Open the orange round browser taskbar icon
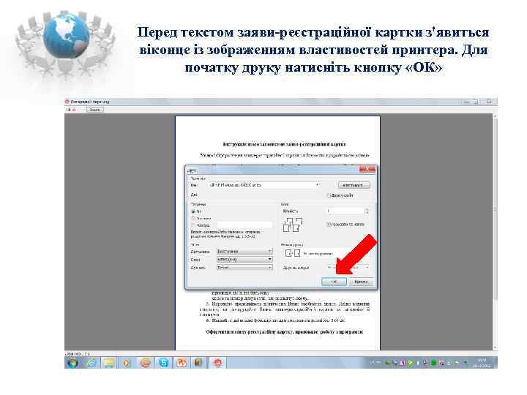This screenshot has width=527, height=395. point(145,363)
